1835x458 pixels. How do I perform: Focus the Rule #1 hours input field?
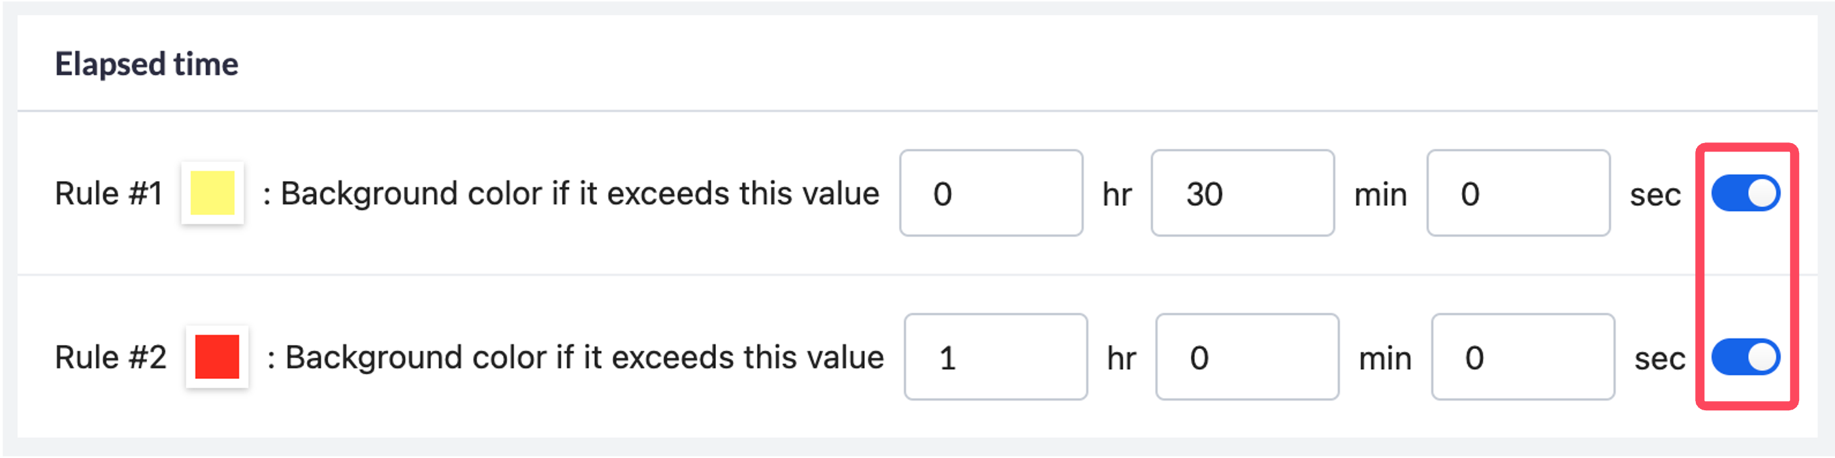coord(991,193)
